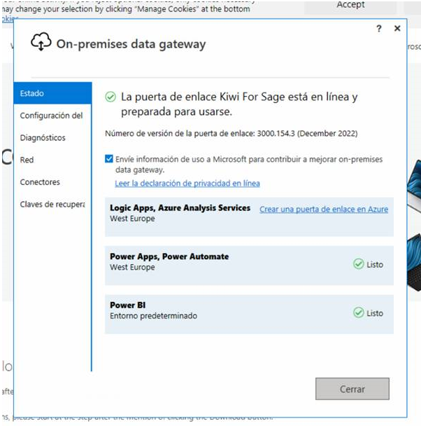This screenshot has height=426, width=421.
Task: Close the gateway dialog with the X
Action: [397, 28]
